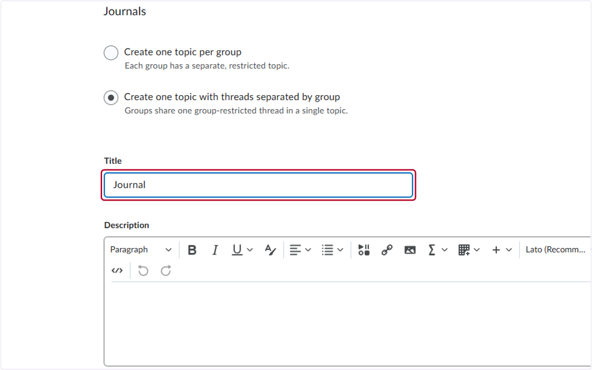Image resolution: width=592 pixels, height=370 pixels.
Task: Click the Insert Stuff icon
Action: pyautogui.click(x=364, y=250)
